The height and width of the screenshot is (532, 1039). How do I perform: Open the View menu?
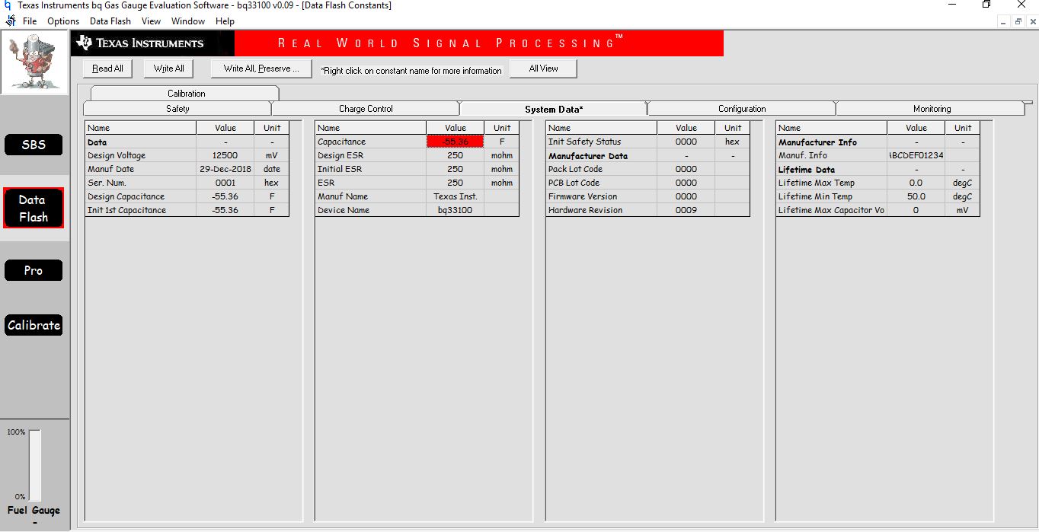151,21
